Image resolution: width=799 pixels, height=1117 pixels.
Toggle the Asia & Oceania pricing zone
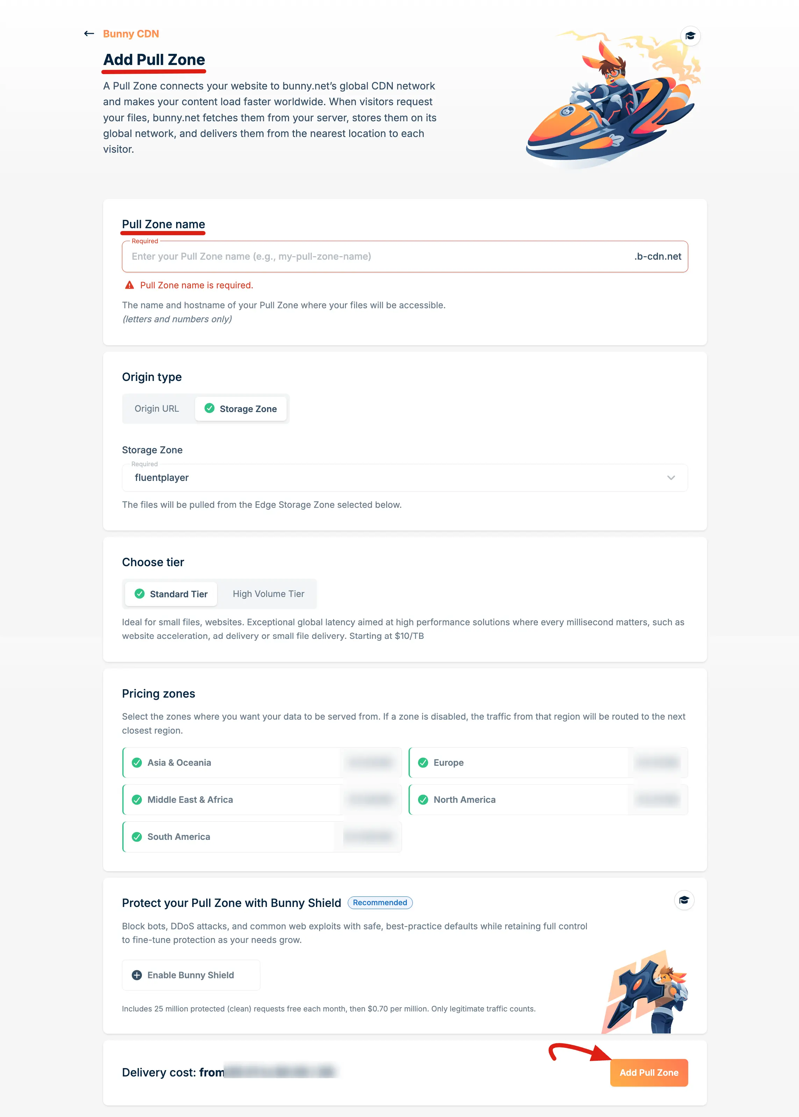click(x=262, y=762)
